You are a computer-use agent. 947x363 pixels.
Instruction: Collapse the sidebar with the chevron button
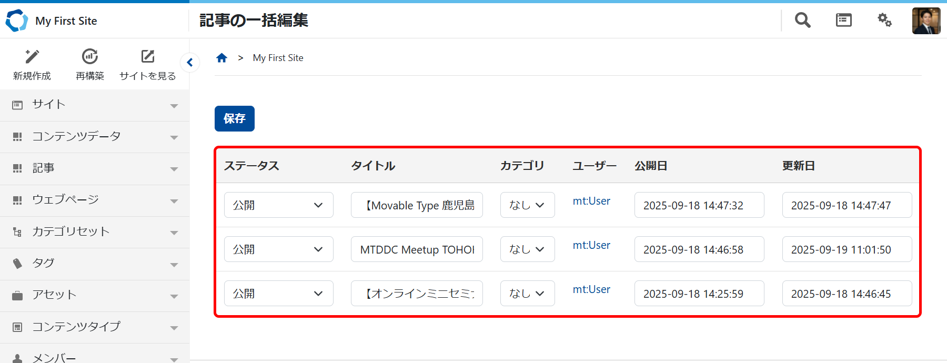[190, 63]
